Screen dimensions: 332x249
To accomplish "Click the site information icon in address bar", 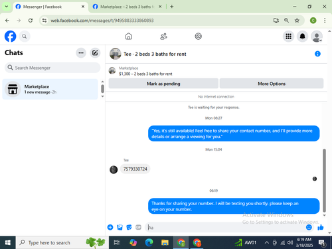I will point(44,21).
